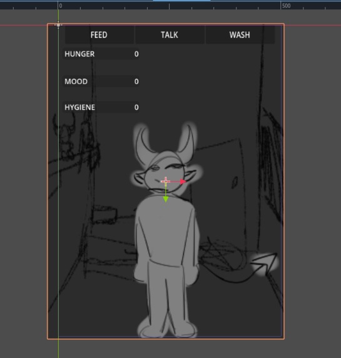
Task: Click the sprite pivot cross gizmo
Action: pos(166,182)
